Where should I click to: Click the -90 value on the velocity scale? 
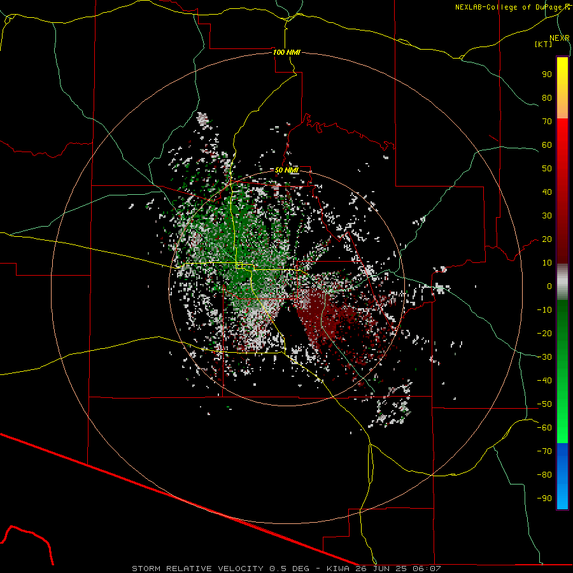click(544, 499)
